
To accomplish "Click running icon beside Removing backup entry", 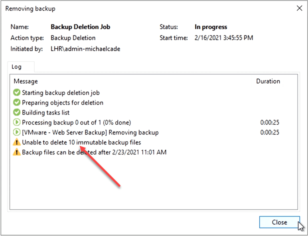I will point(17,132).
